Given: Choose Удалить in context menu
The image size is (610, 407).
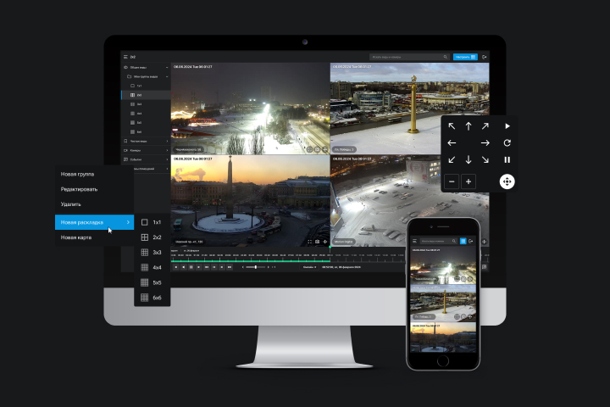Looking at the screenshot, I should [x=95, y=204].
